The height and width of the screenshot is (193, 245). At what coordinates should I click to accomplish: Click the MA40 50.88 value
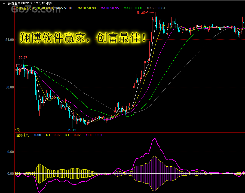(133, 8)
